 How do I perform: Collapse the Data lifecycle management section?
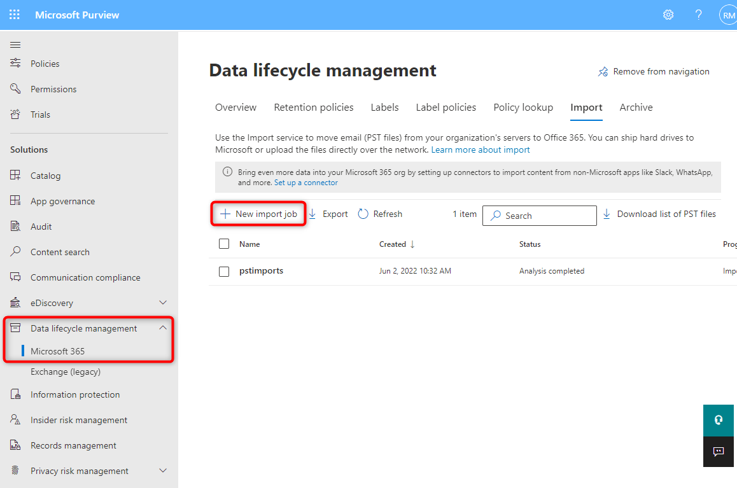tap(163, 328)
